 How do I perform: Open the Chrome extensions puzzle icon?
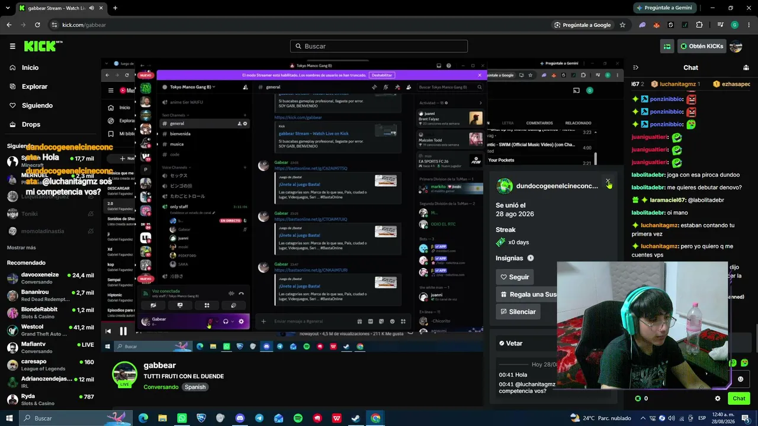pos(699,25)
